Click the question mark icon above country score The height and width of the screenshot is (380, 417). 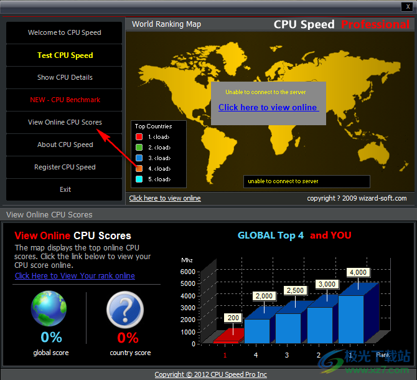tap(125, 310)
